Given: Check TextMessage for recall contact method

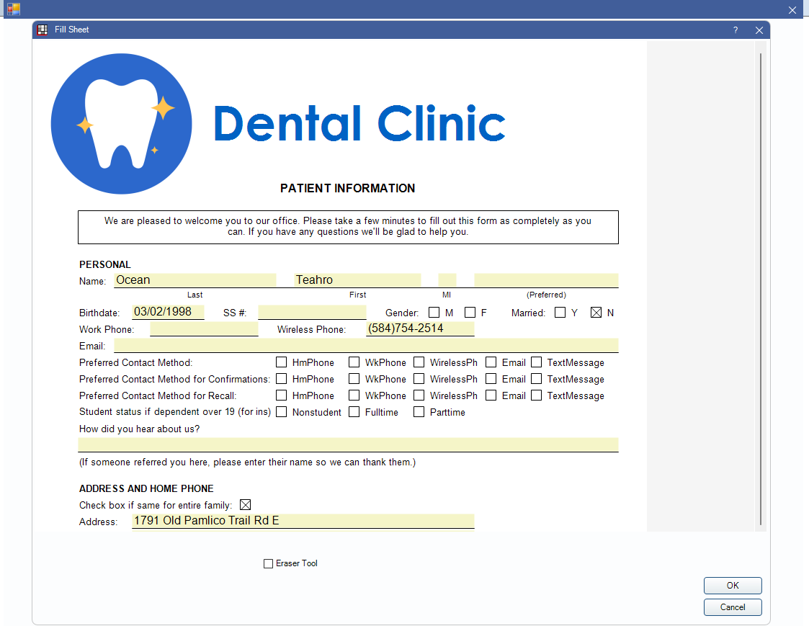Looking at the screenshot, I should tap(537, 395).
